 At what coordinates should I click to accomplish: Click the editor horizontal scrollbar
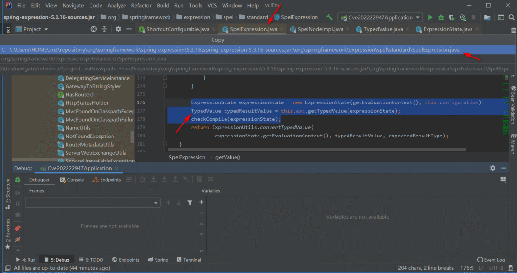click(x=316, y=149)
